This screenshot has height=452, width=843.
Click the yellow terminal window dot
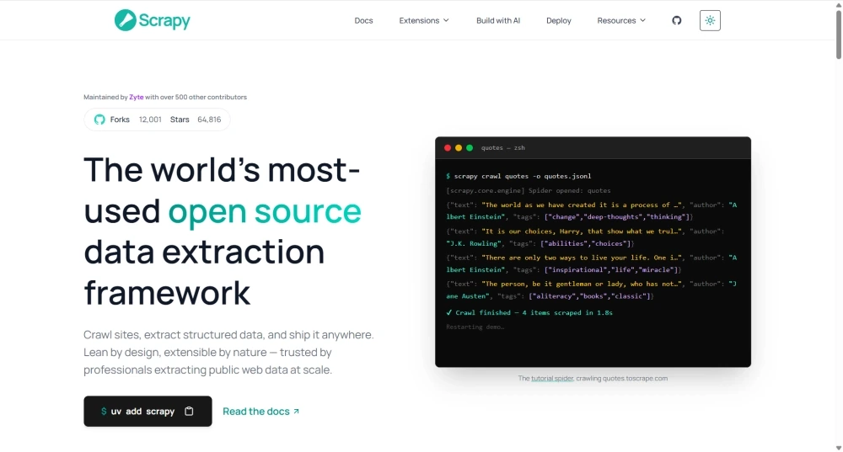(x=459, y=147)
